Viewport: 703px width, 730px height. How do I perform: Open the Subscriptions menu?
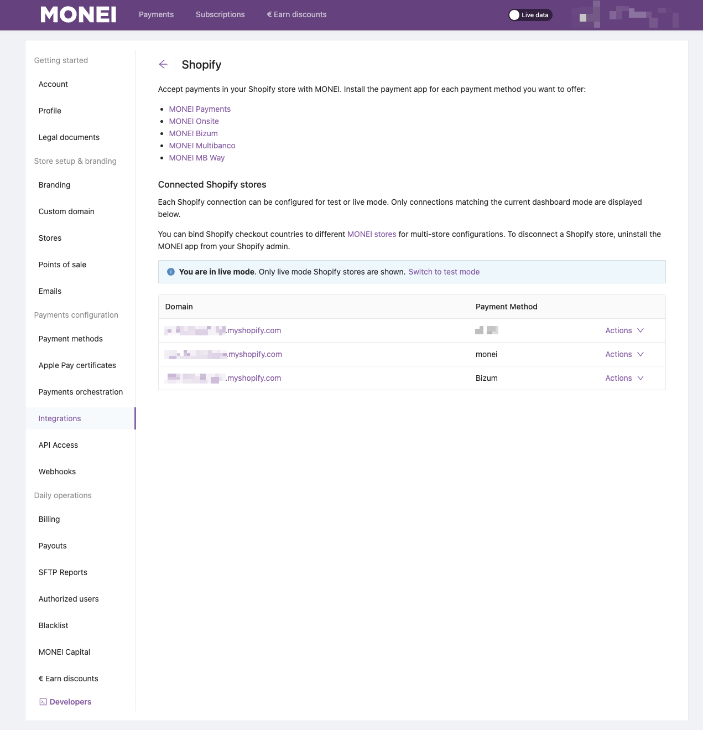(x=220, y=14)
